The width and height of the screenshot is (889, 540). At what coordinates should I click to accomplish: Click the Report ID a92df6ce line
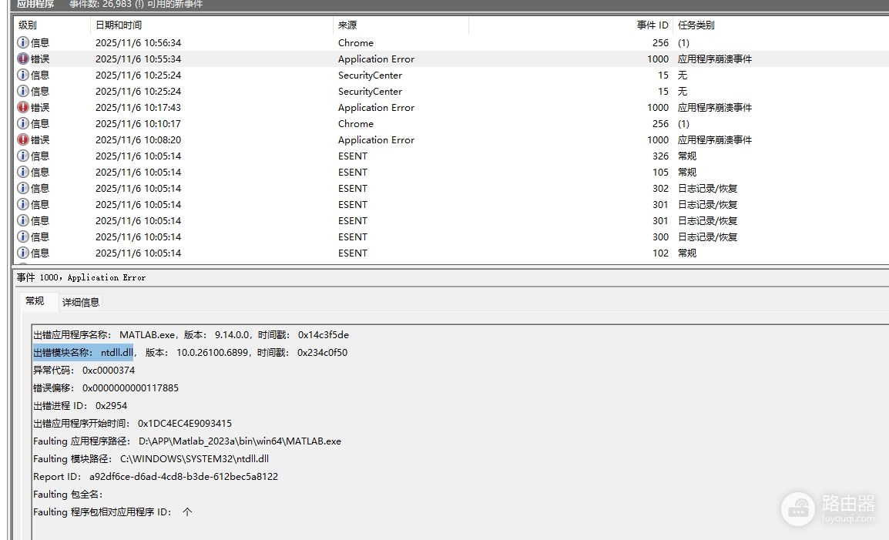click(x=156, y=477)
